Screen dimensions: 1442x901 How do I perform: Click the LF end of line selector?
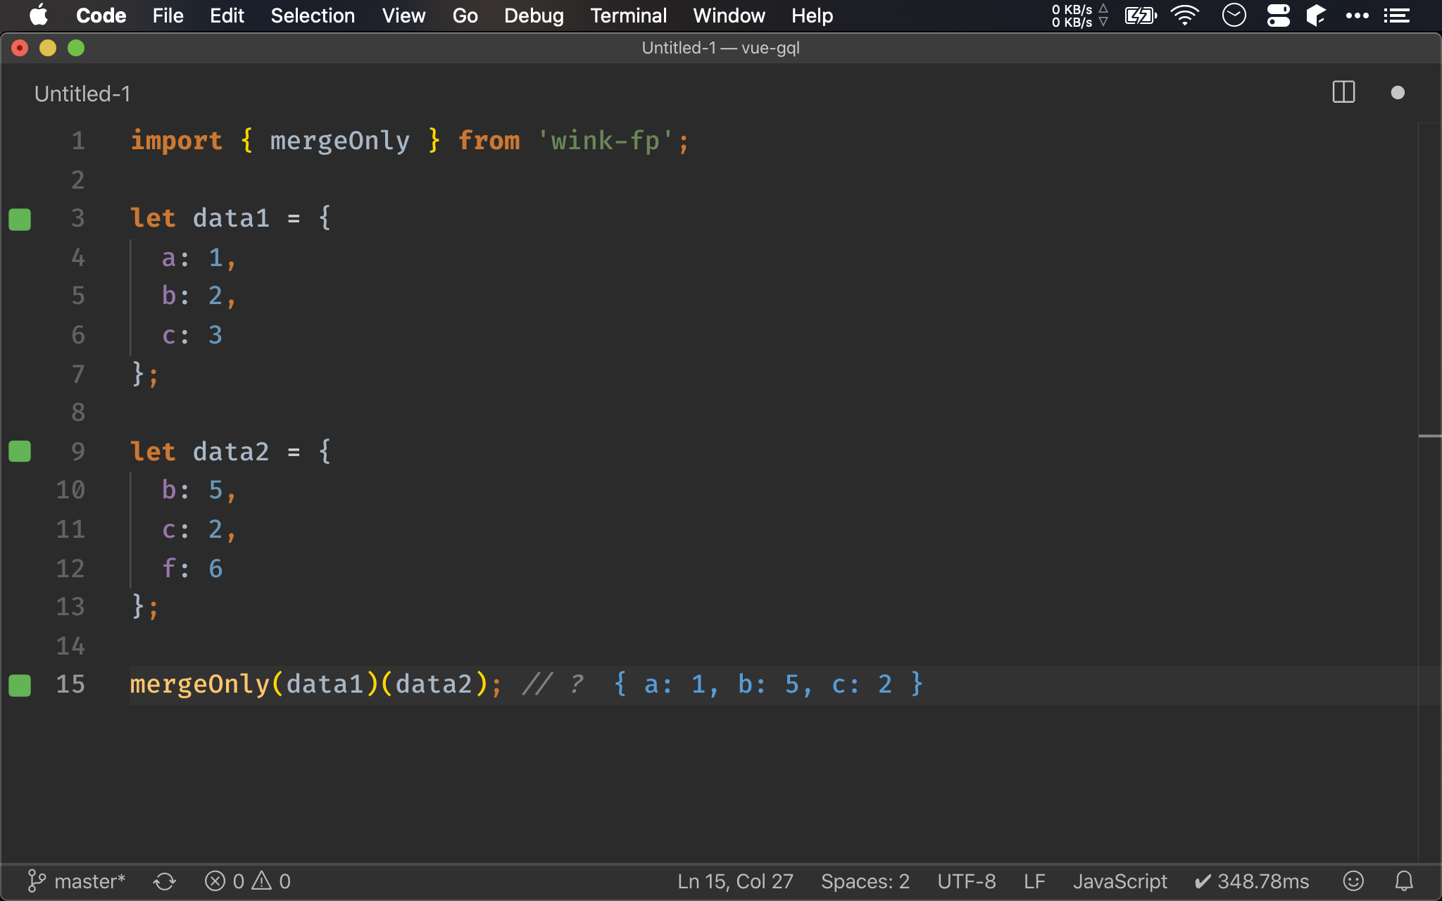point(1034,881)
